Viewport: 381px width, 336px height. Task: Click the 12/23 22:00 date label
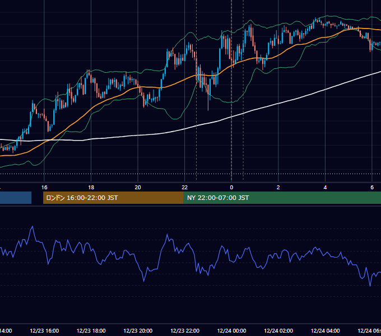point(185,330)
